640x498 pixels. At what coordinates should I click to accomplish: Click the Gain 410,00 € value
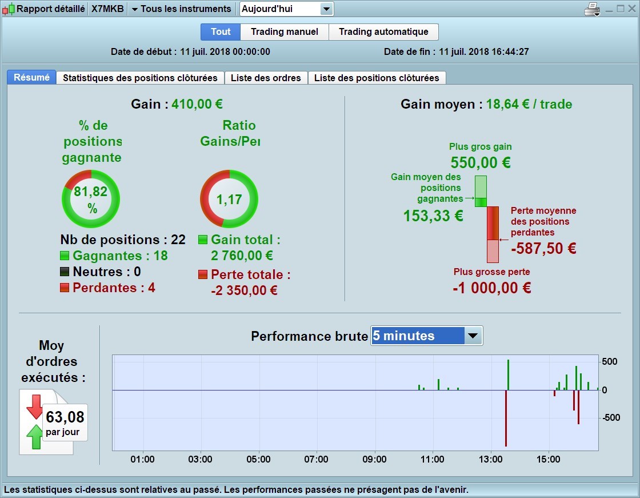pyautogui.click(x=197, y=103)
